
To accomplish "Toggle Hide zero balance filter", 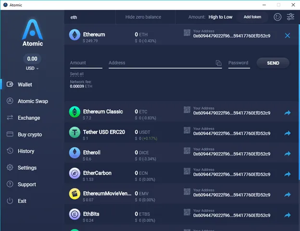I will coord(143,17).
